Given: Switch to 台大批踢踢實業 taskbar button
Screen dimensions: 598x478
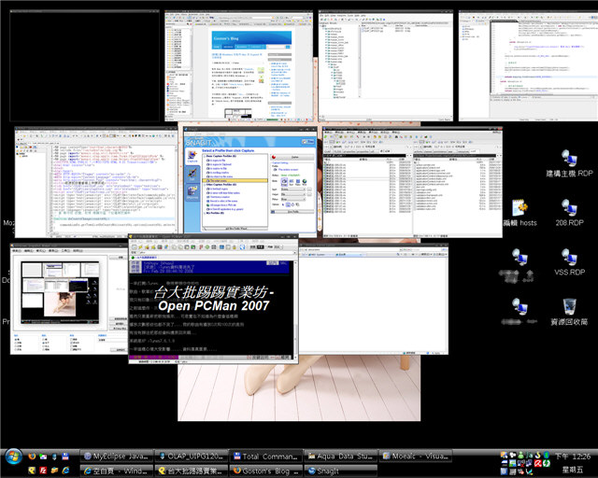Looking at the screenshot, I should tap(192, 471).
